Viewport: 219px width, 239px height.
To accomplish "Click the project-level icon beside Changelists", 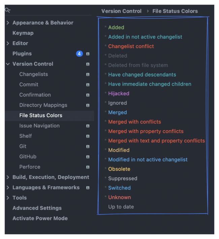I will tap(88, 74).
